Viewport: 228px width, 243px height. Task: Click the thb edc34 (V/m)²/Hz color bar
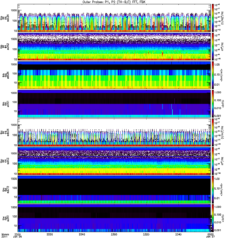point(212,18)
